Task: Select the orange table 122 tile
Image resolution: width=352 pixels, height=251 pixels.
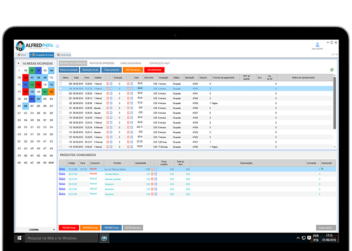Action: point(51,91)
